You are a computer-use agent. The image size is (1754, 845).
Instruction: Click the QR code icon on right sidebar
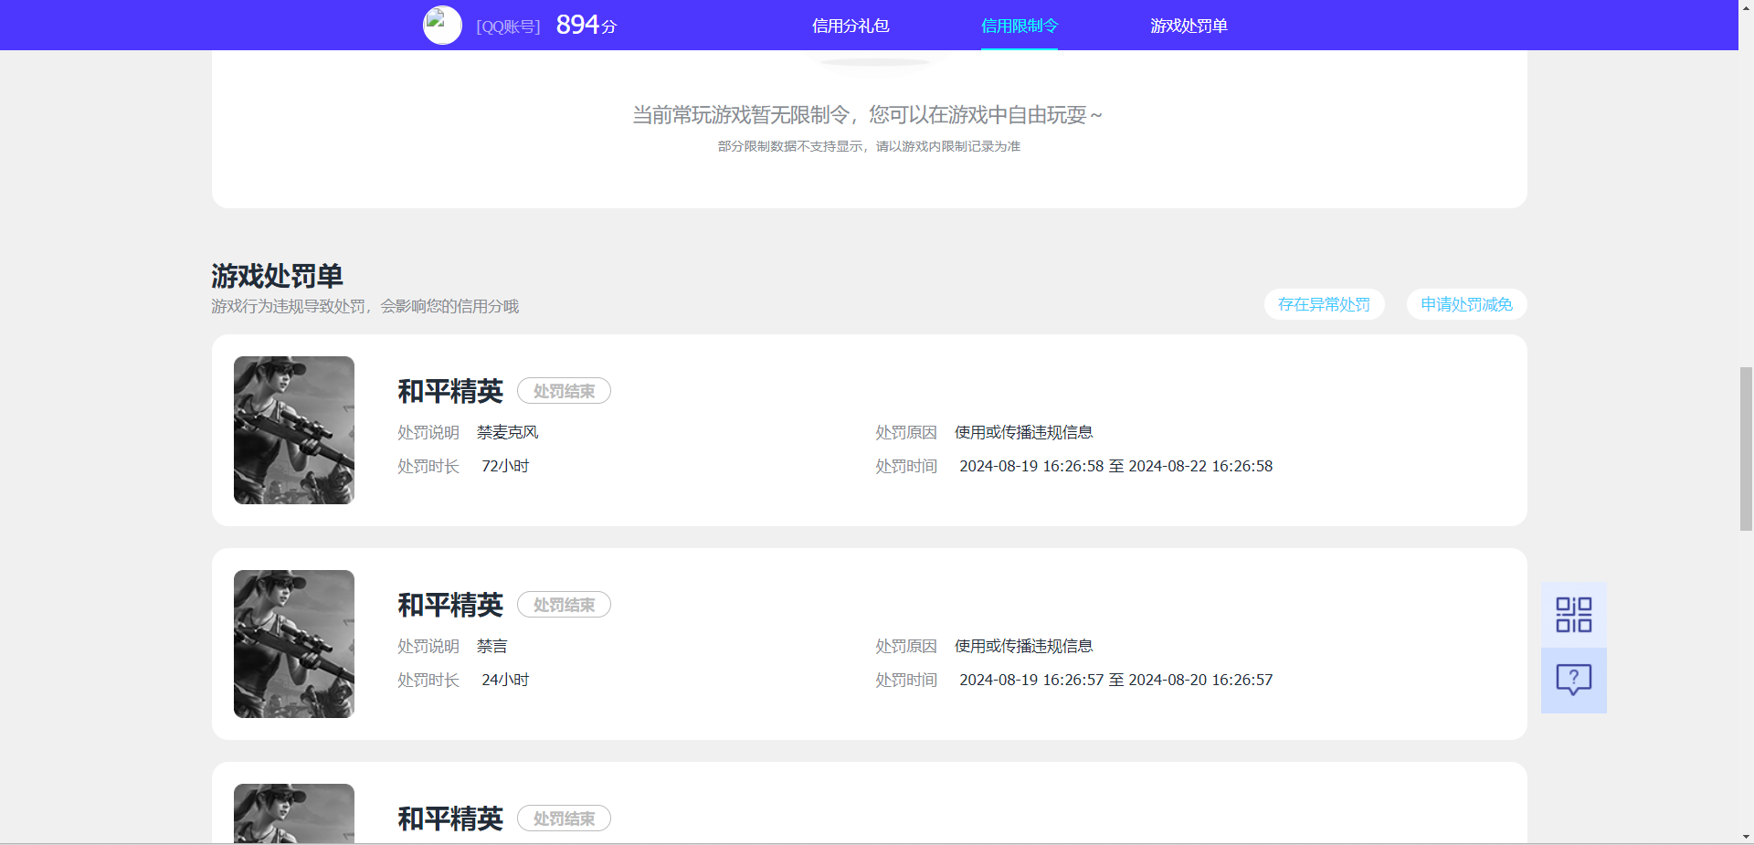tap(1573, 615)
